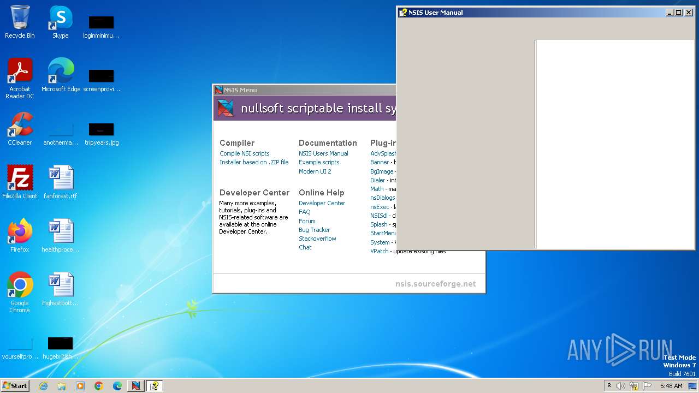Viewport: 699px width, 393px height.
Task: Open the Bug Tracker link
Action: coord(314,230)
